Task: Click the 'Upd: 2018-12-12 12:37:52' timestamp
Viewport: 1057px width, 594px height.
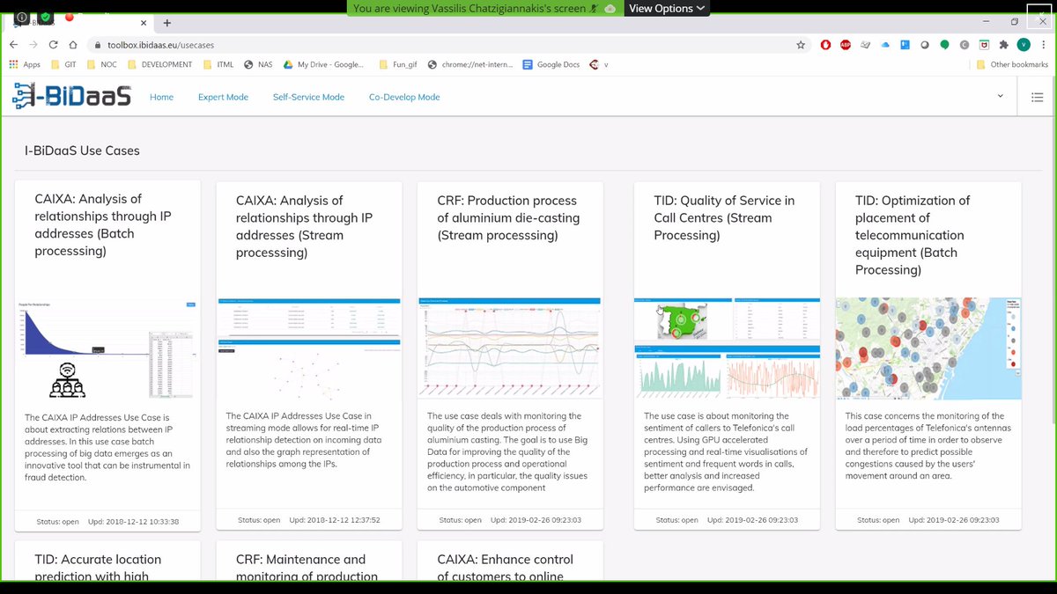Action: click(335, 520)
